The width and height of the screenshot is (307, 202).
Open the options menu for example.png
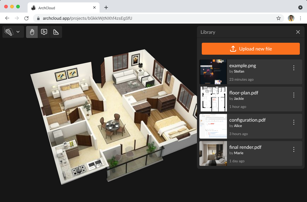coord(294,68)
